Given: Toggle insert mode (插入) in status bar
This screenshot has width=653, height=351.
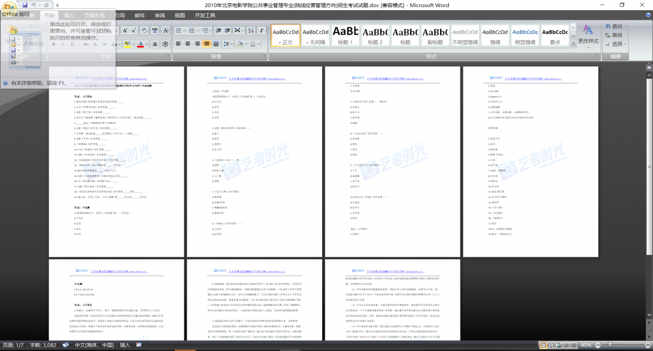Looking at the screenshot, I should pyautogui.click(x=125, y=345).
